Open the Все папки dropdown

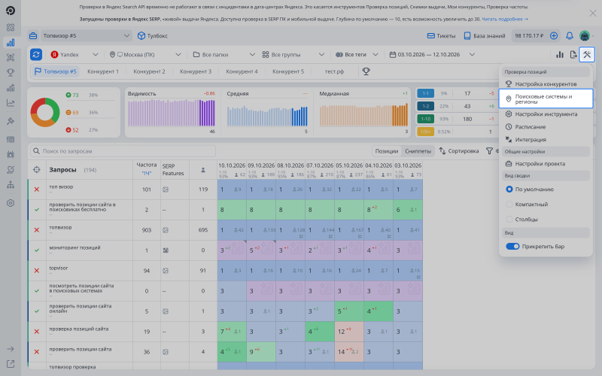[223, 54]
